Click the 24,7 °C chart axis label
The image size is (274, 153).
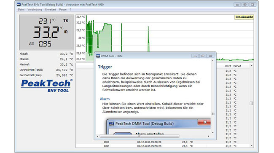(81, 59)
